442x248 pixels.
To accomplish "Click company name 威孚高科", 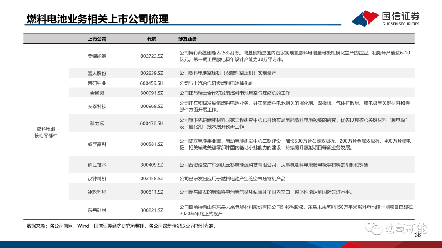I will coord(97,144).
